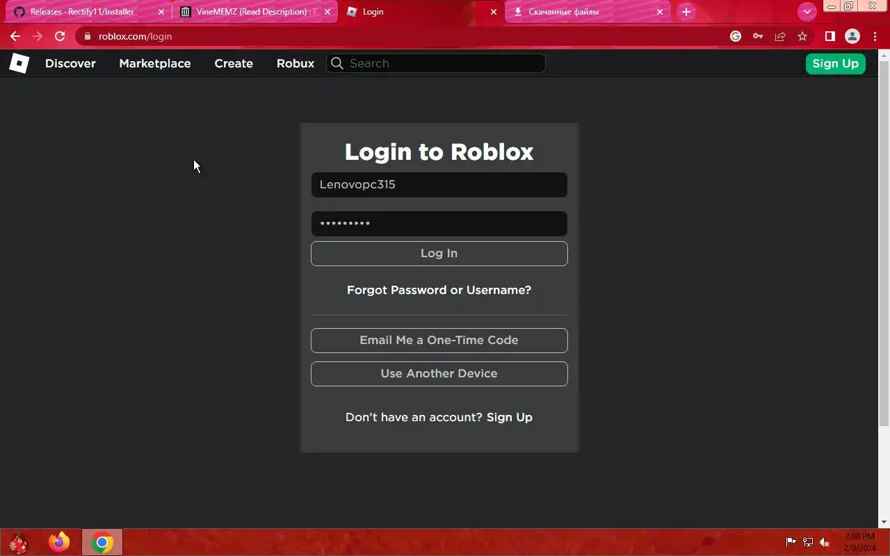The height and width of the screenshot is (556, 890).
Task: Open Discover in Roblox navigation
Action: point(70,63)
